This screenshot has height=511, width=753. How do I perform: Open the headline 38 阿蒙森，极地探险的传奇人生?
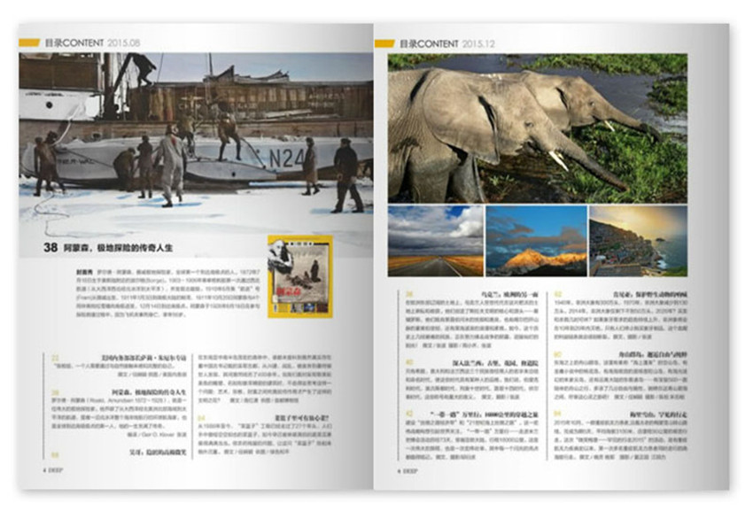tap(121, 248)
